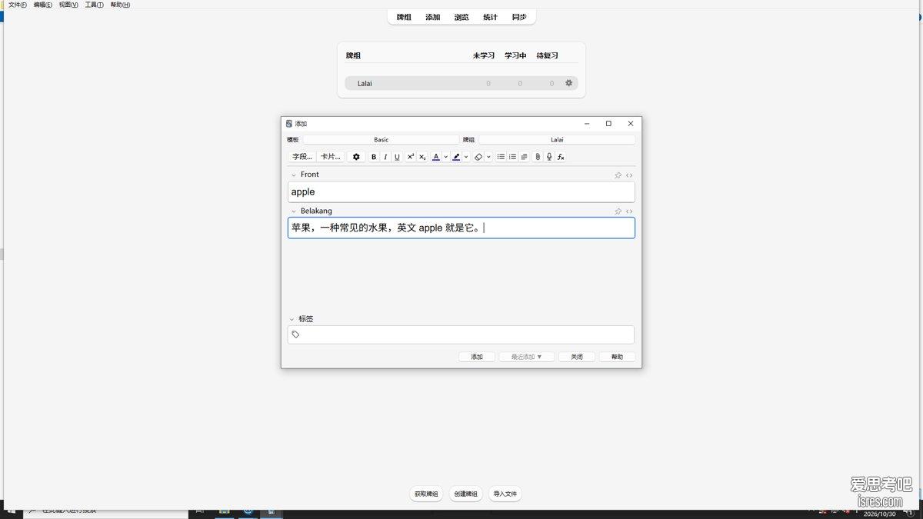Open the 最近添加 history dropdown

(527, 357)
